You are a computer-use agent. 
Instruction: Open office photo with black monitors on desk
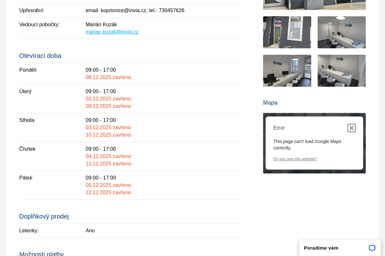point(287,71)
